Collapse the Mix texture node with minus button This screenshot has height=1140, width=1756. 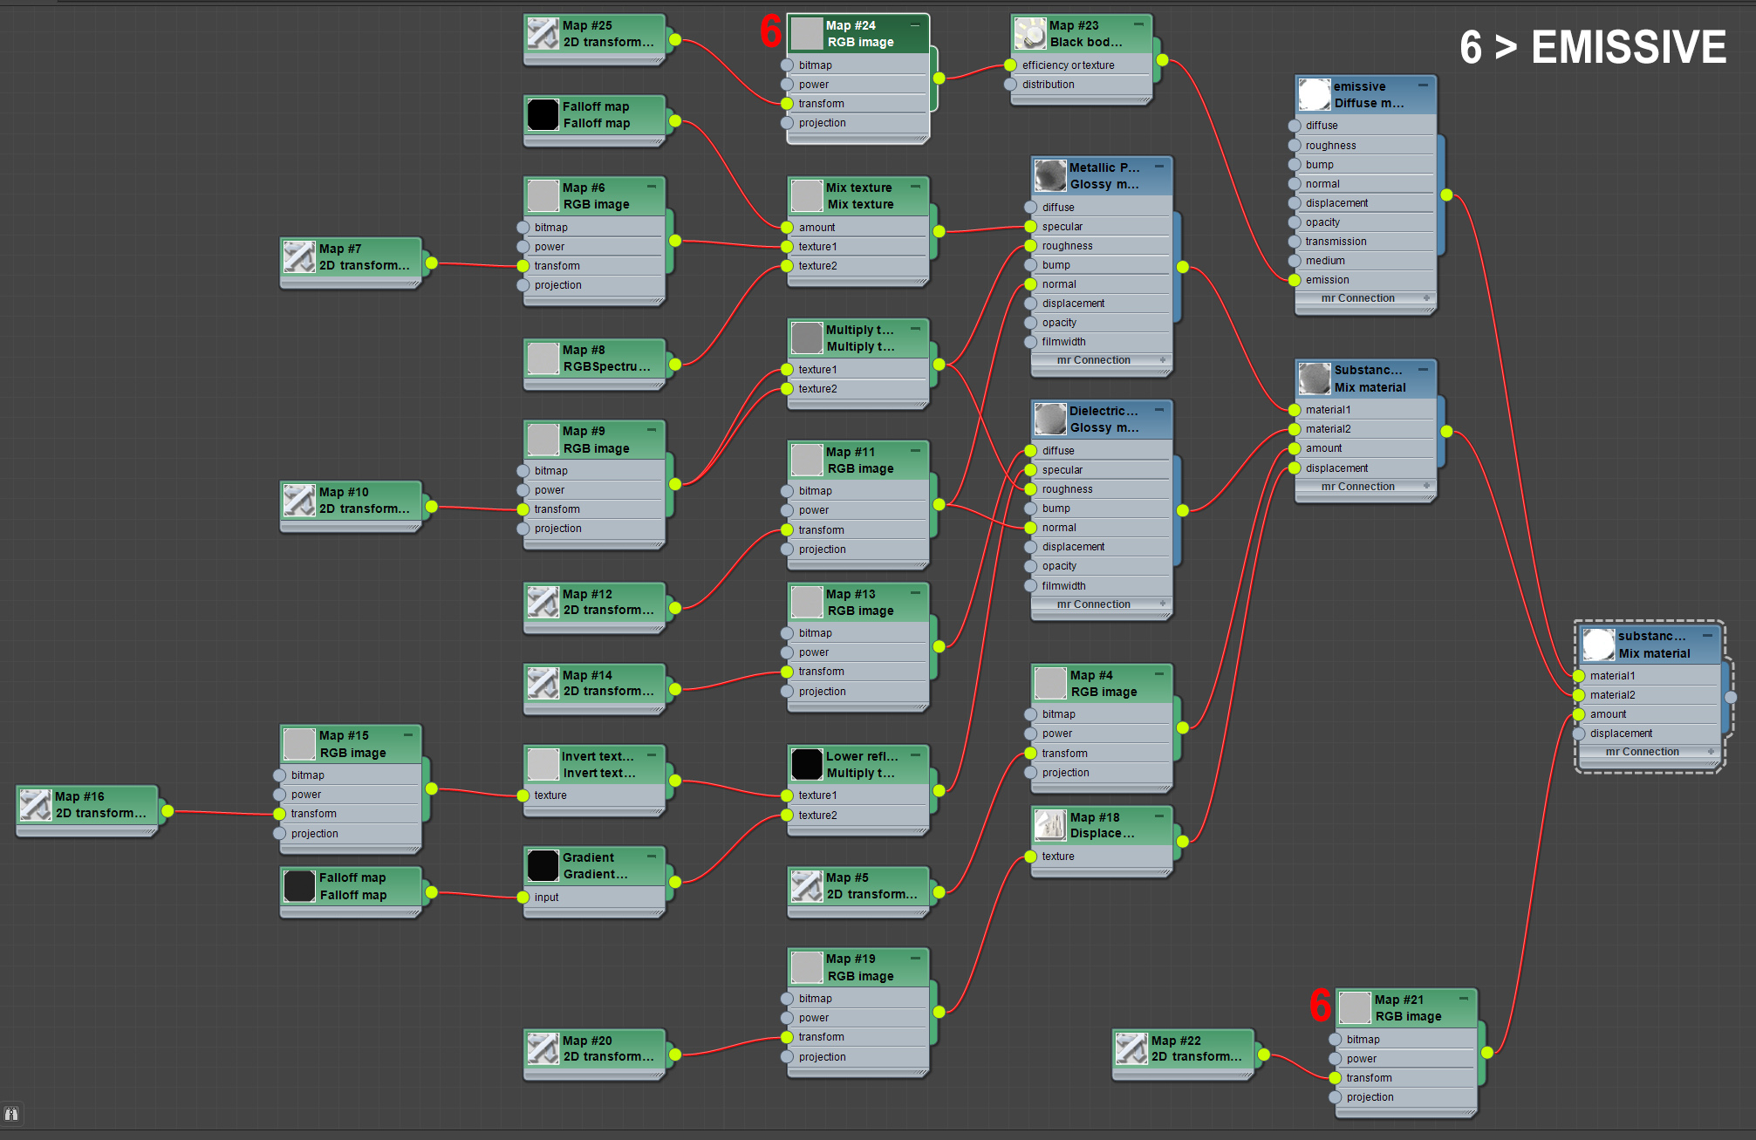coord(915,186)
